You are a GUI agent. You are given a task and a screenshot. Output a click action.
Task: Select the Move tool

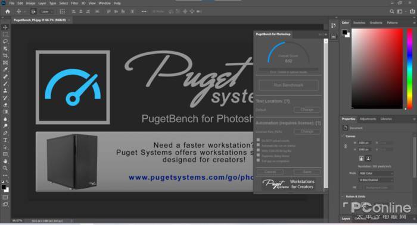[5, 27]
